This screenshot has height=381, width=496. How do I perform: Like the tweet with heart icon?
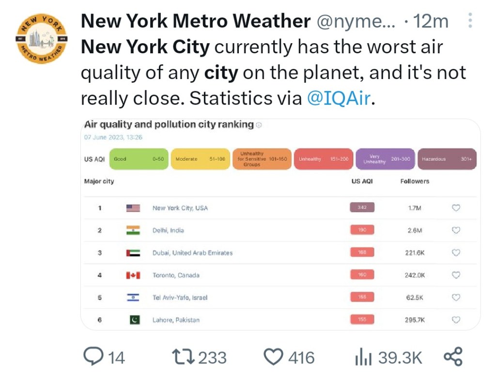click(273, 358)
